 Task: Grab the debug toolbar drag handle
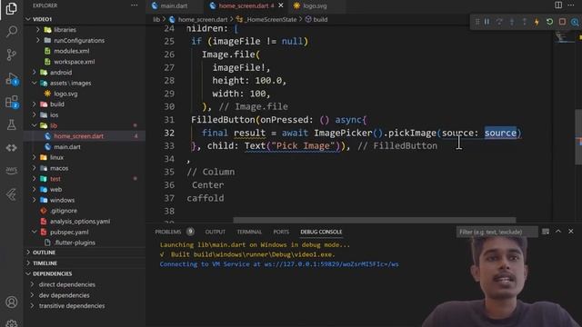(x=477, y=22)
